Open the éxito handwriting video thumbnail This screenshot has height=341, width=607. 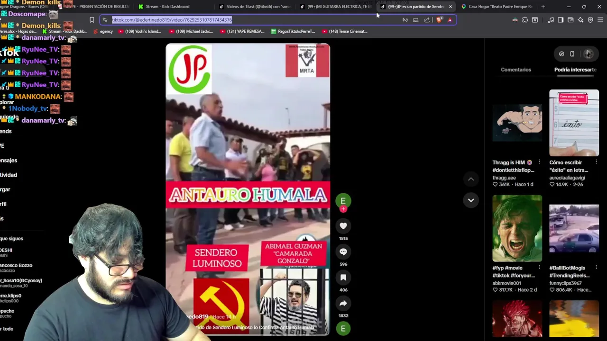point(574,123)
